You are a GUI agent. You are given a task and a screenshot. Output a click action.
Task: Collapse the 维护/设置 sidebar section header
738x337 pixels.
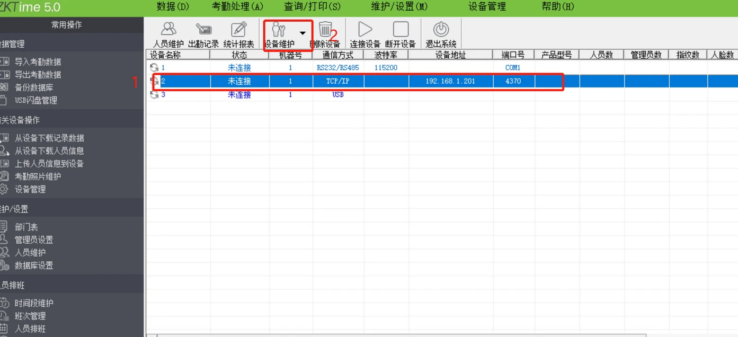click(x=72, y=209)
